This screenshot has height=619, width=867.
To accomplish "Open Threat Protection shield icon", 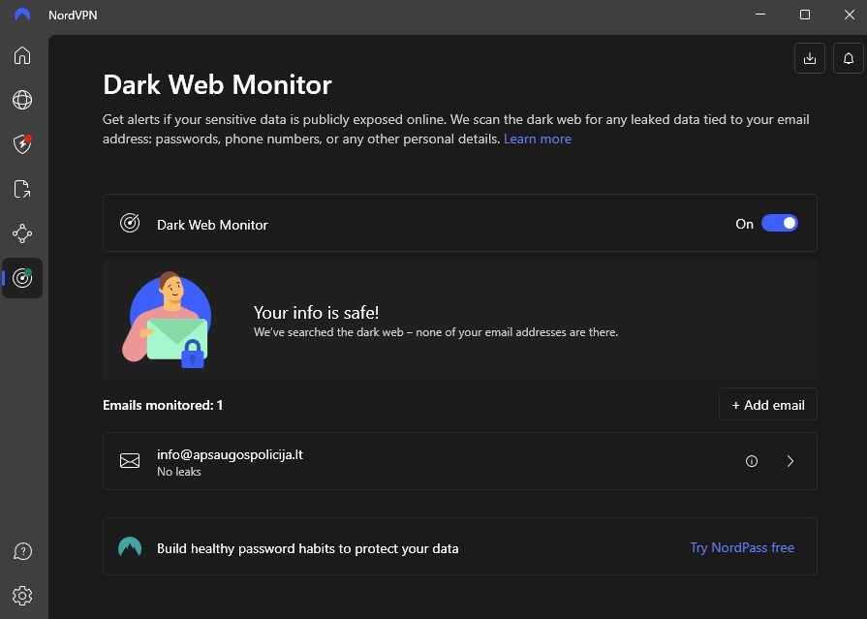I will [x=22, y=143].
